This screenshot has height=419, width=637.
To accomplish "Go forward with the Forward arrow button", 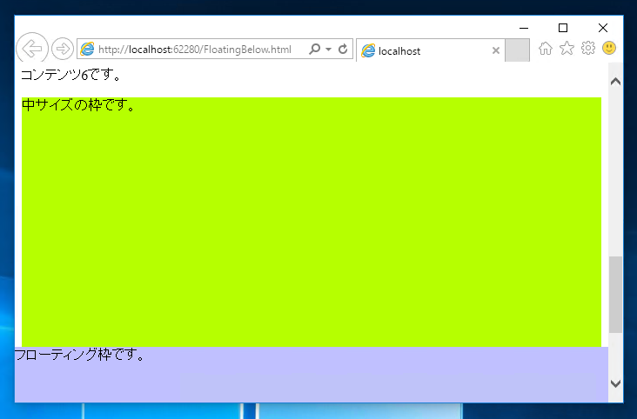I will 63,50.
